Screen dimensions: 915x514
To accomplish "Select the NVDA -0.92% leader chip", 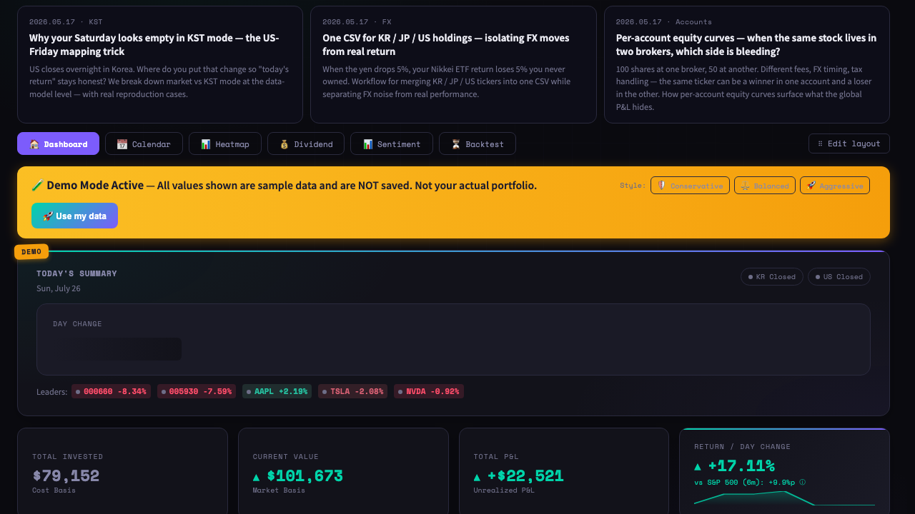I will (428, 391).
